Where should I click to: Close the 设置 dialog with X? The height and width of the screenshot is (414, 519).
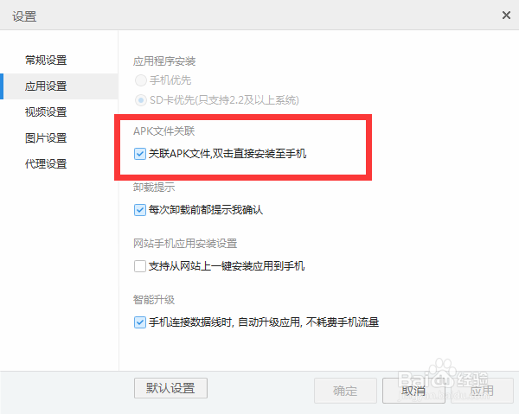click(506, 16)
